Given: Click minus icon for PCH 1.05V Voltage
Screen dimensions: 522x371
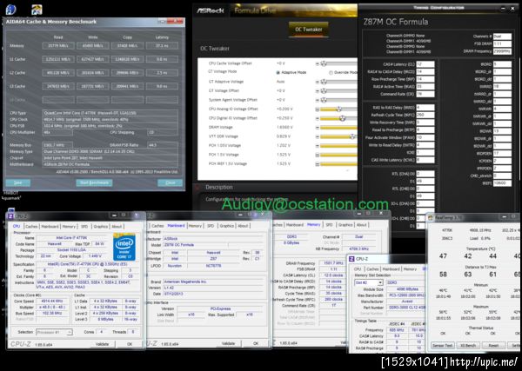Looking at the screenshot, I should (318, 146).
